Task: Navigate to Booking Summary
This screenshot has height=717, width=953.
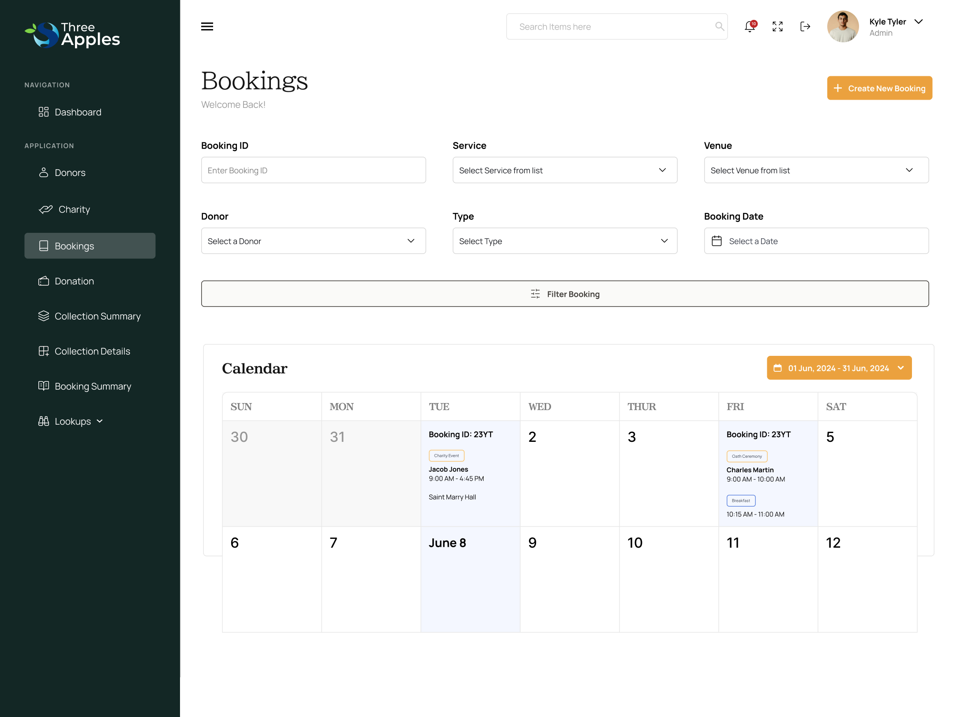Action: (93, 386)
